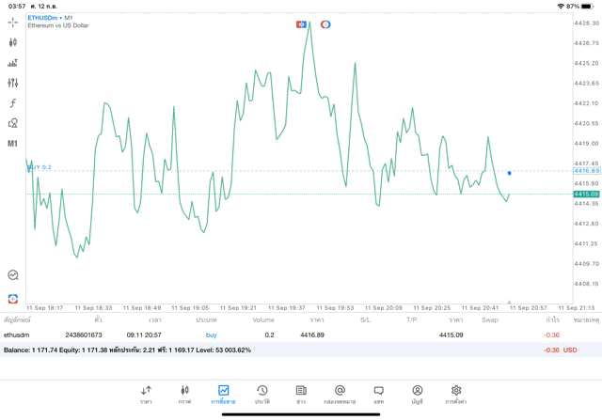
Task: Open the search/zoom icon in left sidebar
Action: pyautogui.click(x=12, y=275)
